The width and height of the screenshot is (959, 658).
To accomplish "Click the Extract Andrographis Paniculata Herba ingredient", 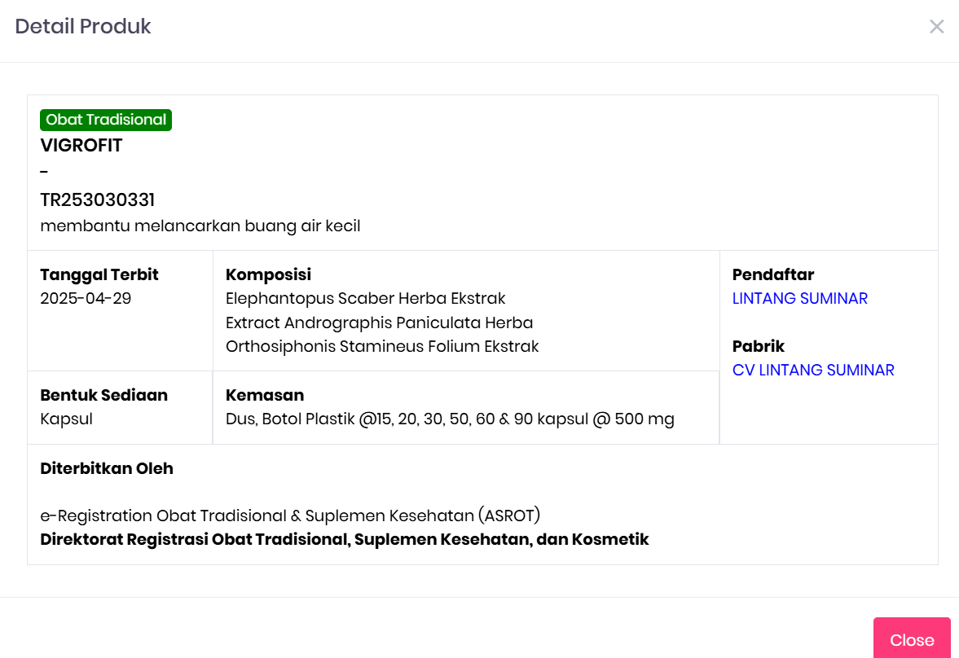I will click(379, 322).
